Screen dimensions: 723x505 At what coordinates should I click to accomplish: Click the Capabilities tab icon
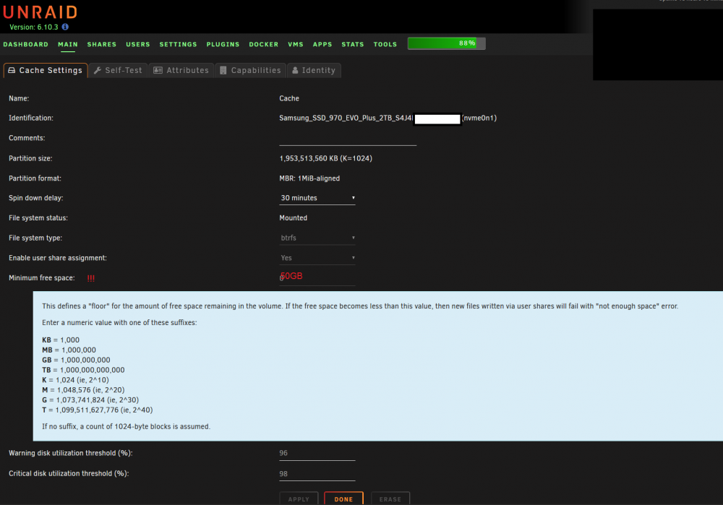[x=223, y=71]
